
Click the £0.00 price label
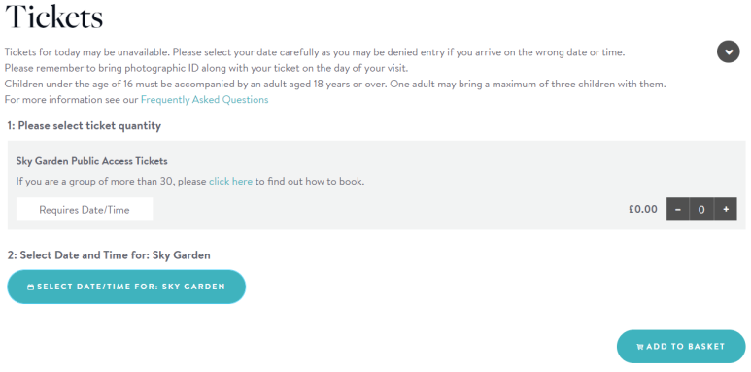tap(643, 209)
